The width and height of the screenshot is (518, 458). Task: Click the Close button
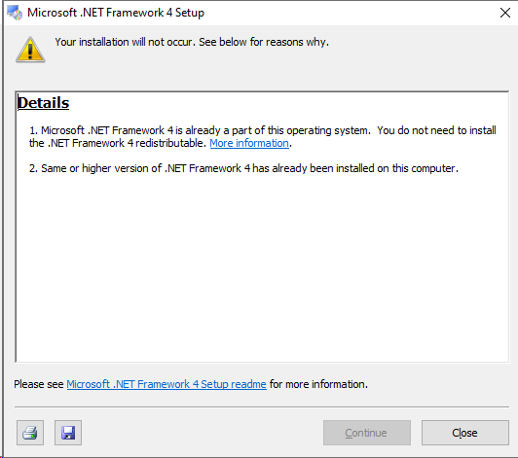[x=464, y=433]
